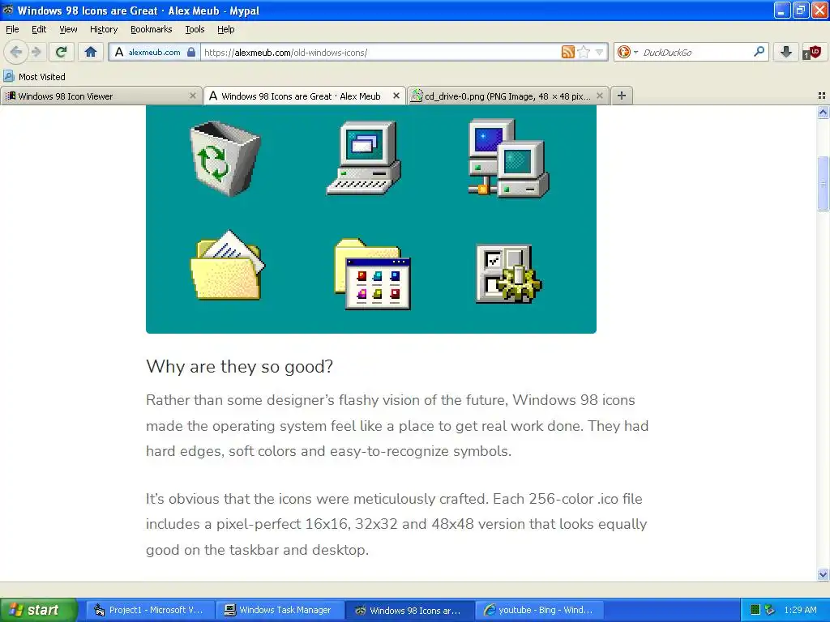The width and height of the screenshot is (830, 622).
Task: Click the padlock security icon
Action: pos(191,53)
